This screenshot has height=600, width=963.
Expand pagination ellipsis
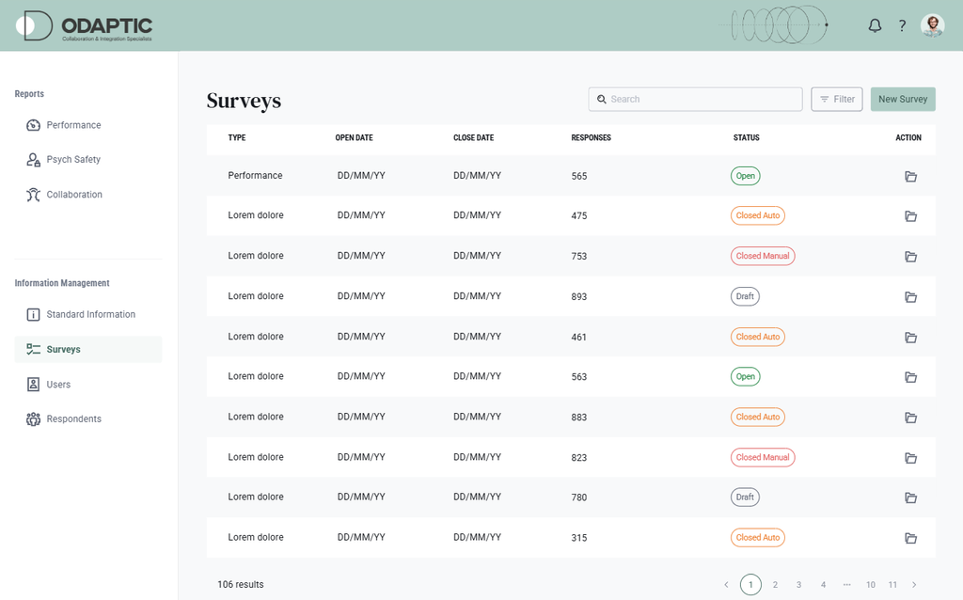pos(847,585)
